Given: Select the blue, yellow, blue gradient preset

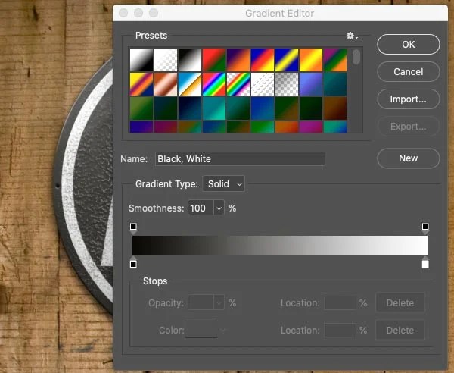Looking at the screenshot, I should 287,60.
